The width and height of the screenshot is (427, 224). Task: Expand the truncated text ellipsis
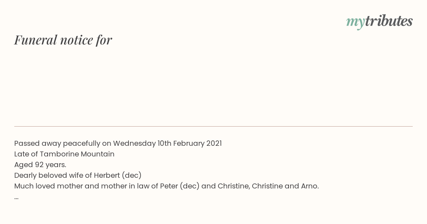coord(16,198)
